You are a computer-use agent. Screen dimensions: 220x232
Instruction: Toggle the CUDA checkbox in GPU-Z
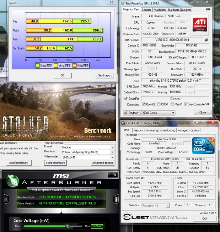(159, 104)
